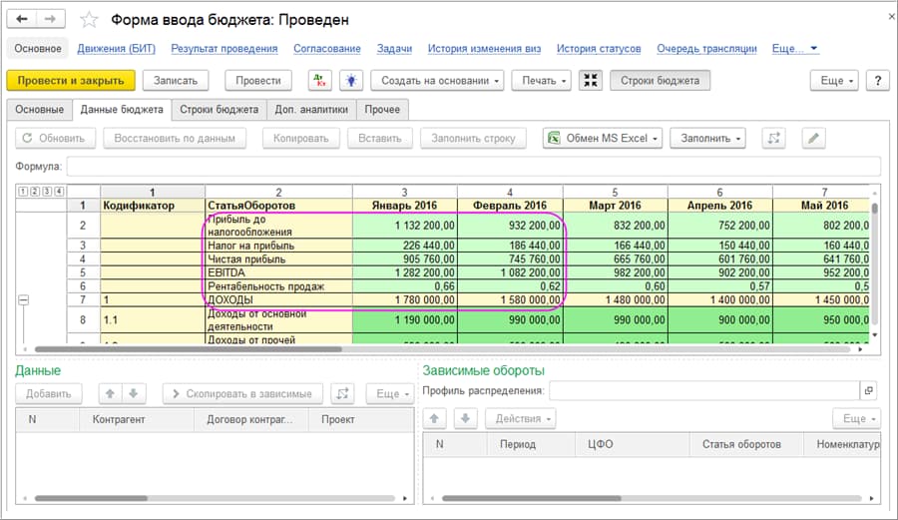Screen dimensions: 898x520
Task: Open the Профиль распределения selection button
Action: tap(869, 390)
